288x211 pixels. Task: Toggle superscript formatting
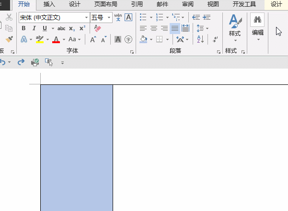click(x=82, y=28)
